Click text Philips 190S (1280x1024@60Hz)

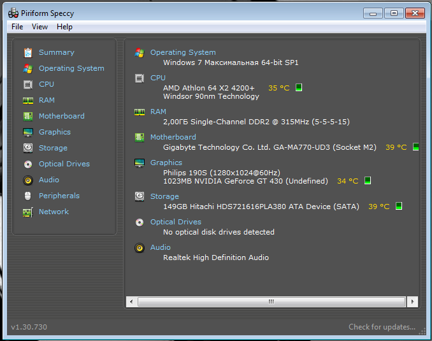tap(222, 173)
